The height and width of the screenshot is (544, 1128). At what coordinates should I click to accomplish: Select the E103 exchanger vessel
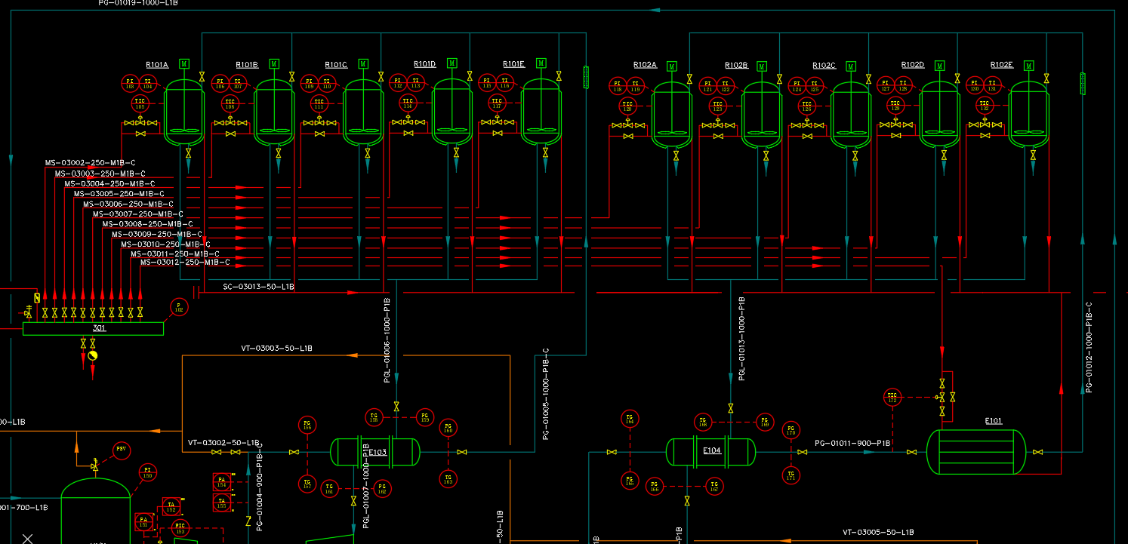(x=374, y=452)
